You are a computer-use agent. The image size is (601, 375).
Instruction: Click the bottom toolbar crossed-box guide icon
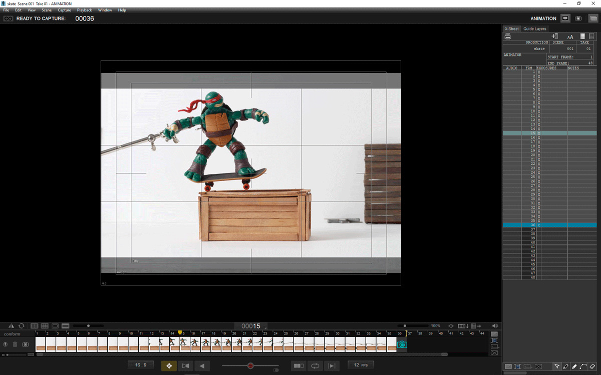click(x=539, y=366)
